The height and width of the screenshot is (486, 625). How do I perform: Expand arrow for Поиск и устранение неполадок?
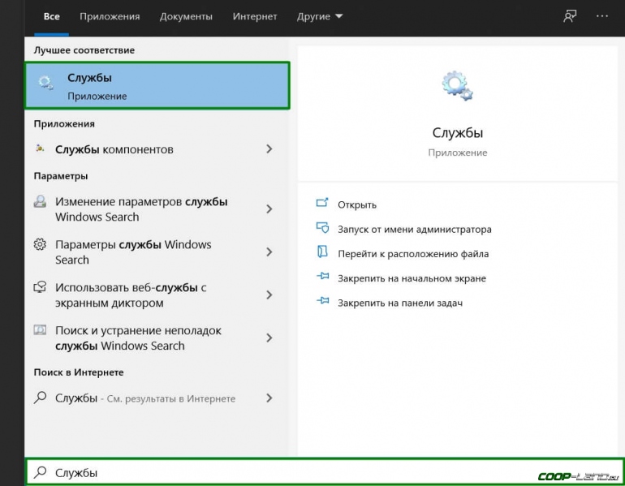269,338
